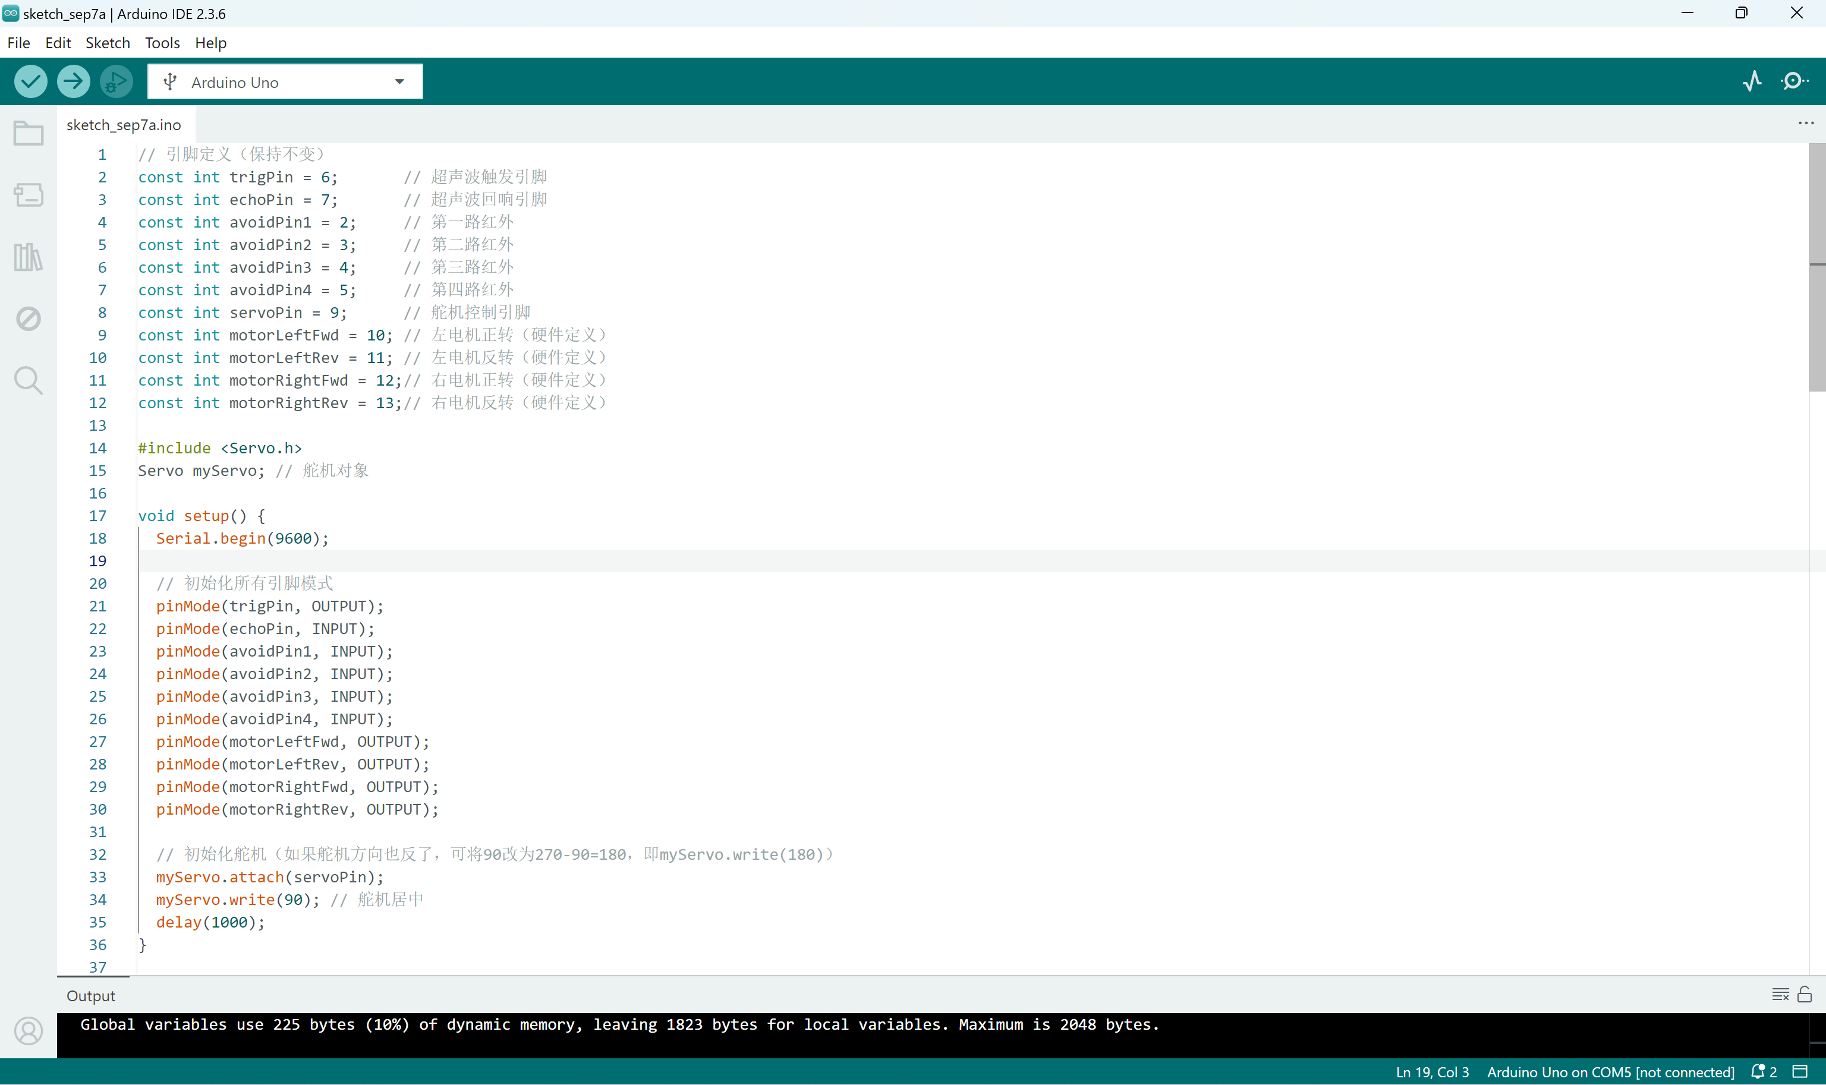This screenshot has width=1826, height=1085.
Task: Open the File menu
Action: tap(19, 42)
